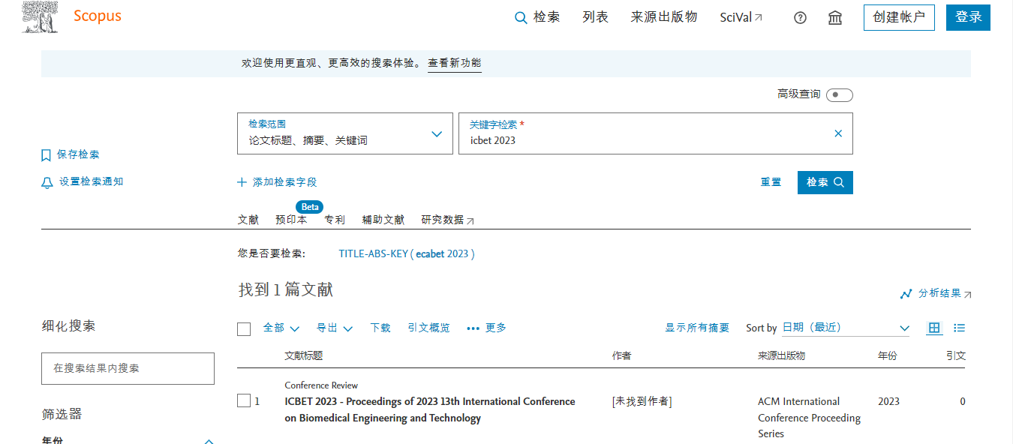The width and height of the screenshot is (1013, 444).
Task: Click the 在搜索结果内搜索 input field
Action: [128, 368]
